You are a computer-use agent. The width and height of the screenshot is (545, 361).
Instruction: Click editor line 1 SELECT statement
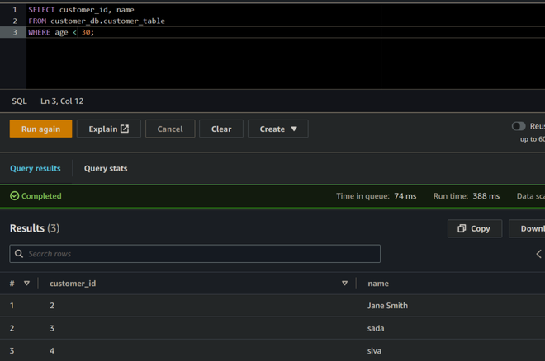[x=81, y=10]
